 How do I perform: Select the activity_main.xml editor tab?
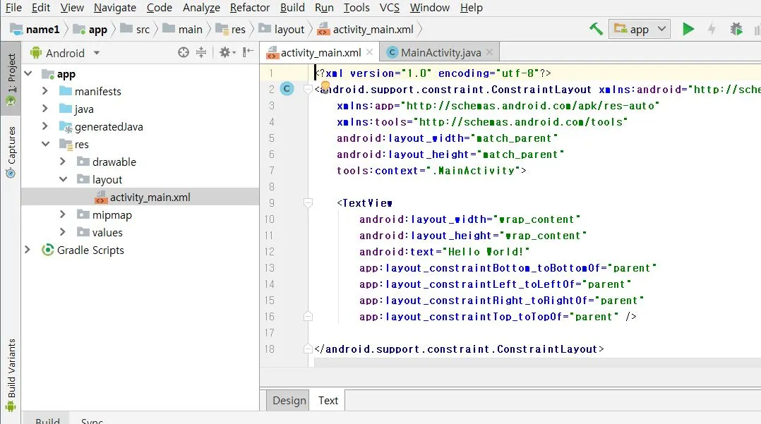tap(320, 52)
